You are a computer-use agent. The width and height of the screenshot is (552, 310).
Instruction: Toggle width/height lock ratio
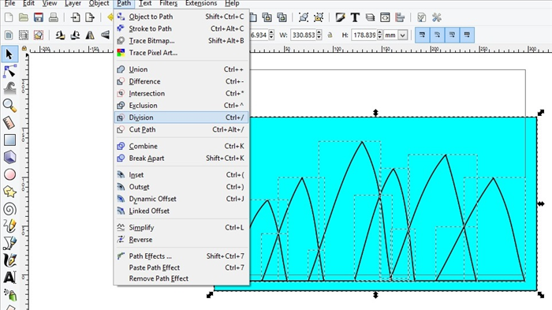pos(330,35)
